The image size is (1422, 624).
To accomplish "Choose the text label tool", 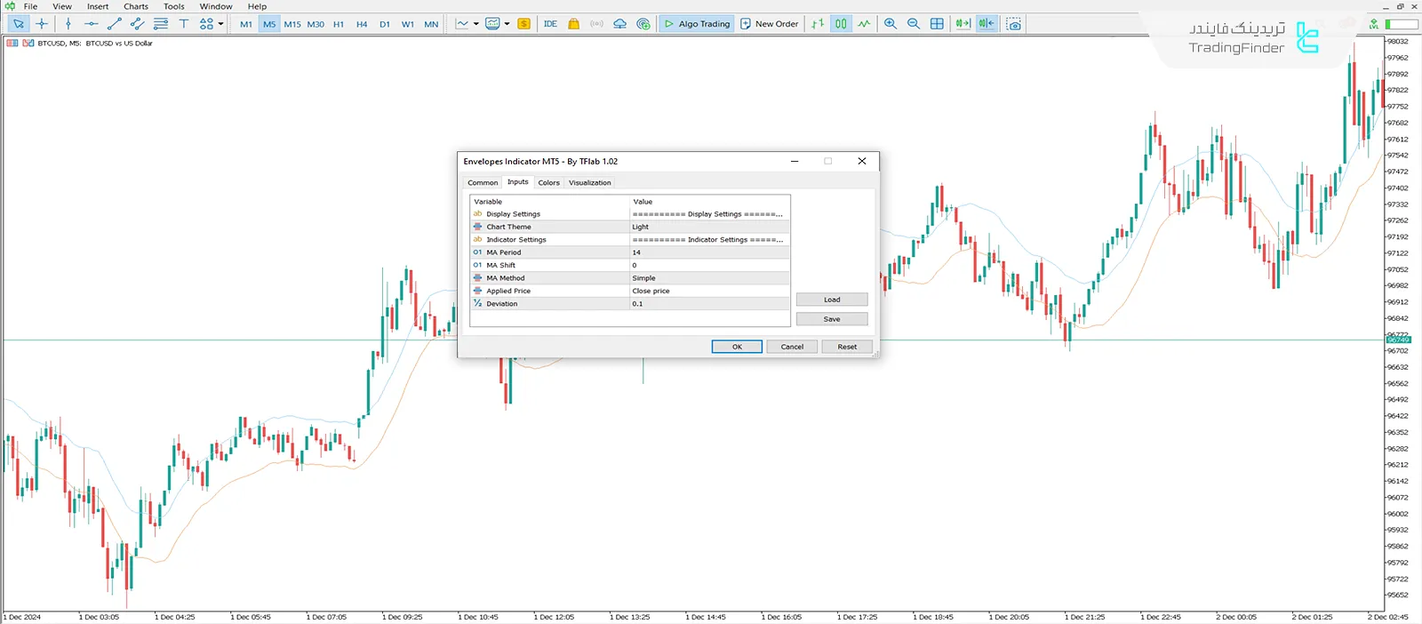I will point(183,24).
